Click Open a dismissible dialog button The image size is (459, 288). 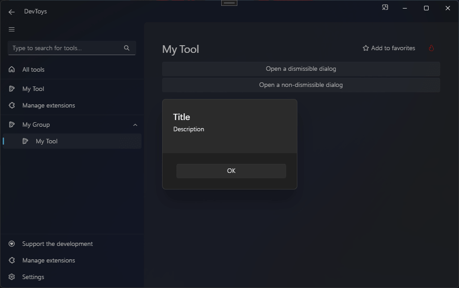pos(301,69)
